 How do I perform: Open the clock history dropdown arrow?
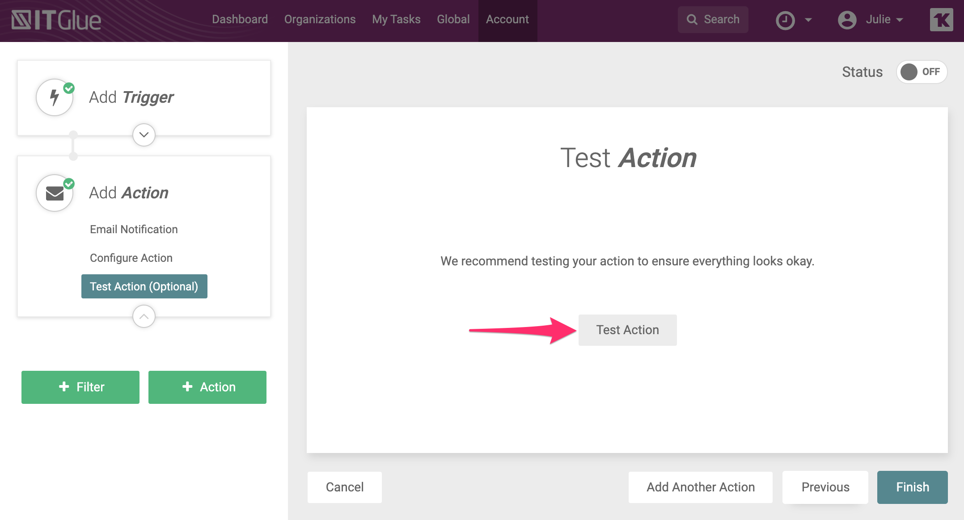point(808,20)
